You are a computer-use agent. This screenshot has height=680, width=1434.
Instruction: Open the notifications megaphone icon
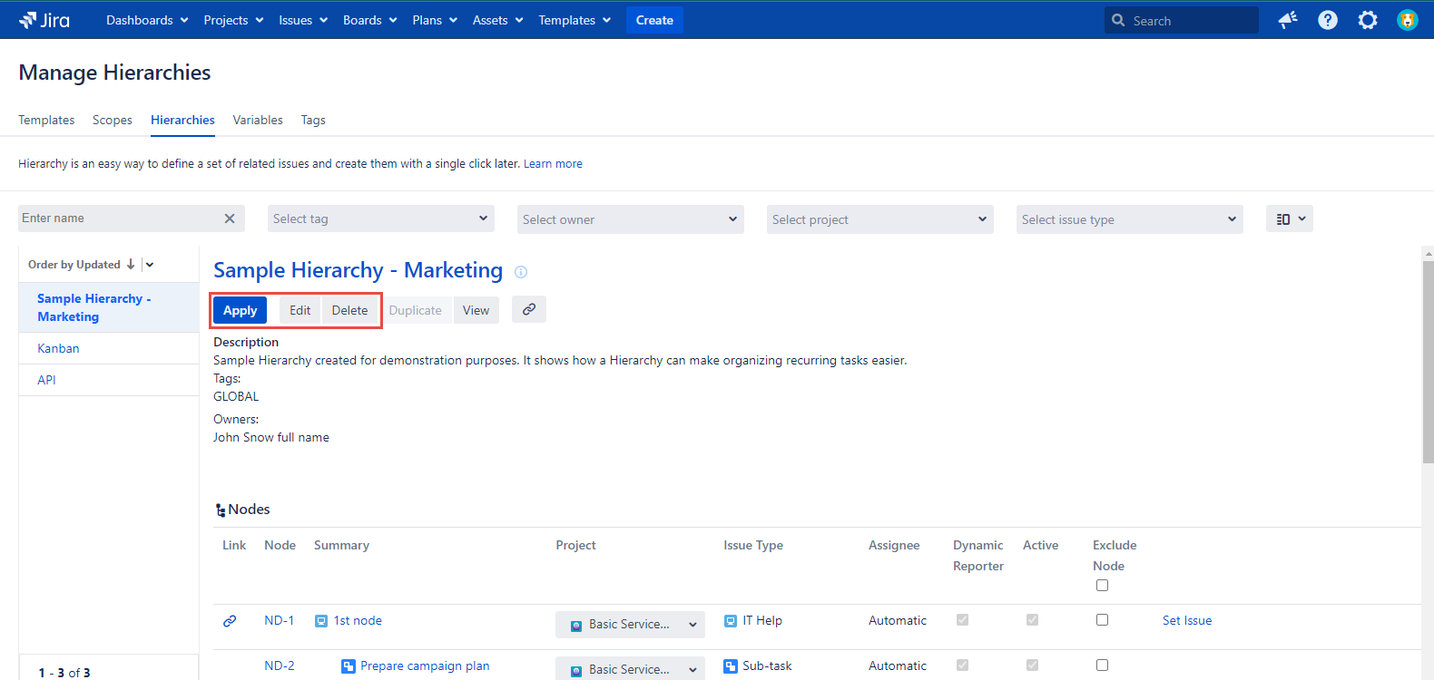point(1287,20)
